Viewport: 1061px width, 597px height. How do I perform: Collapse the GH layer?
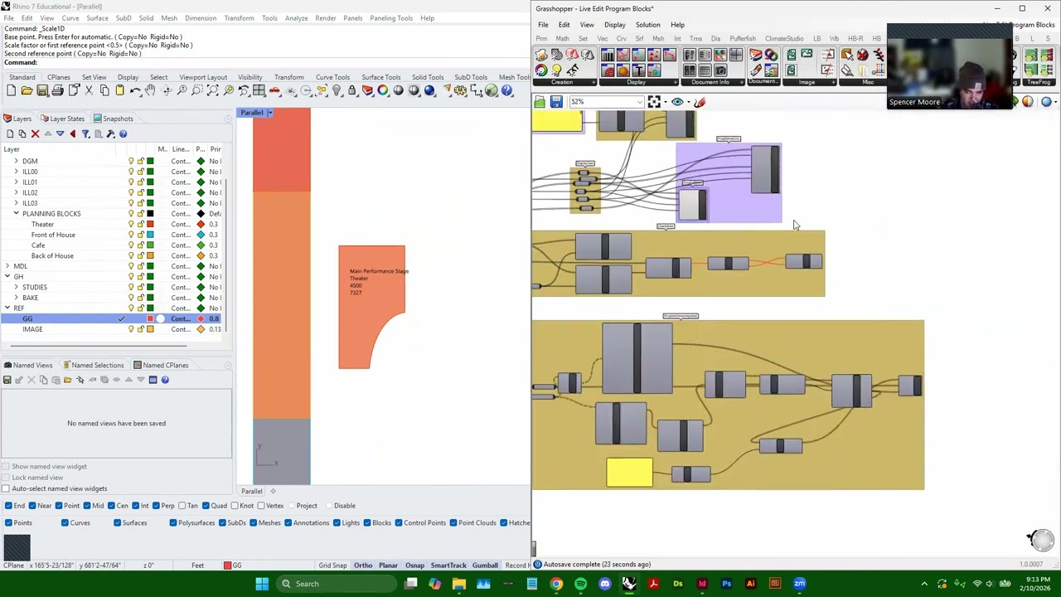[7, 277]
